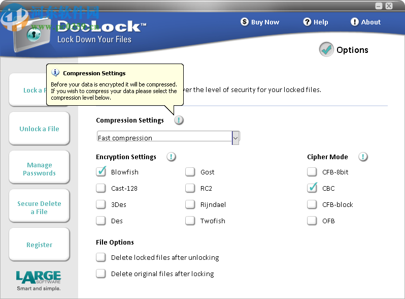The width and height of the screenshot is (405, 299).
Task: Click the About exclamation icon
Action: pyautogui.click(x=354, y=22)
